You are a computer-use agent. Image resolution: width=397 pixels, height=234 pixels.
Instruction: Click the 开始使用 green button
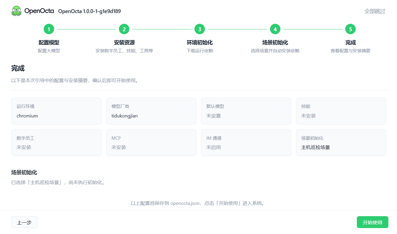[x=372, y=222]
